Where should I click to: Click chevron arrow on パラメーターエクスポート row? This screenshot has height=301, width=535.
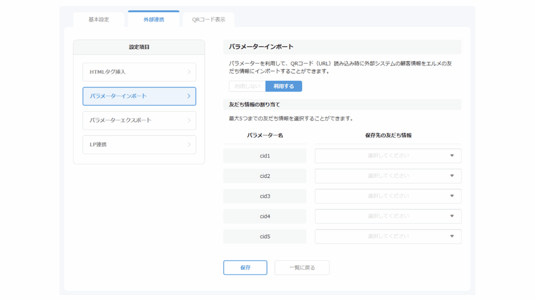tap(189, 121)
